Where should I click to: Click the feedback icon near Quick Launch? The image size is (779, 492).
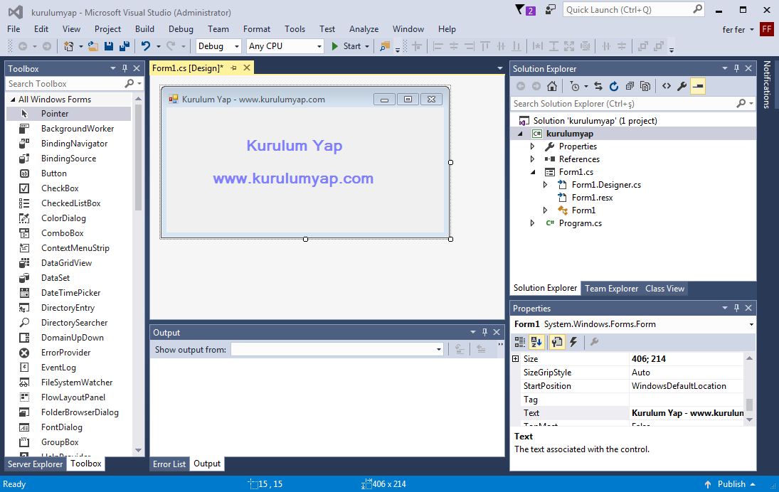pyautogui.click(x=550, y=10)
